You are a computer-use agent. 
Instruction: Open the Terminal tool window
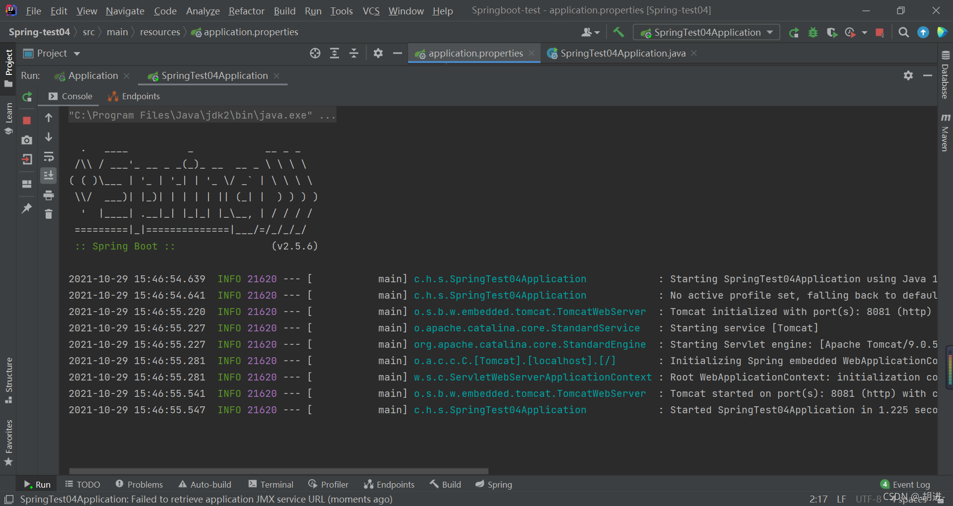click(271, 485)
